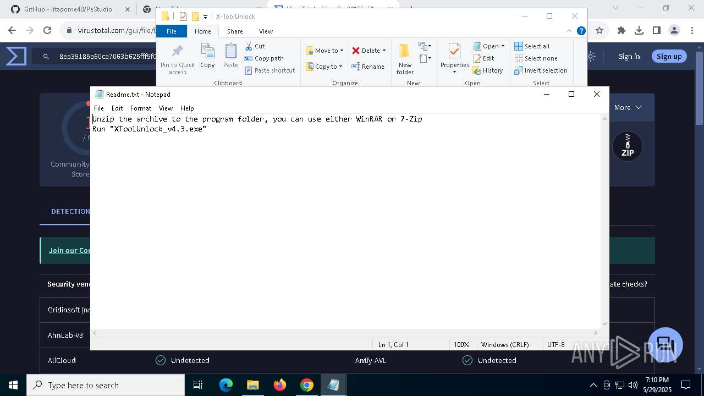Click Sign in on VirusTotal
Image resolution: width=704 pixels, height=396 pixels.
(629, 56)
